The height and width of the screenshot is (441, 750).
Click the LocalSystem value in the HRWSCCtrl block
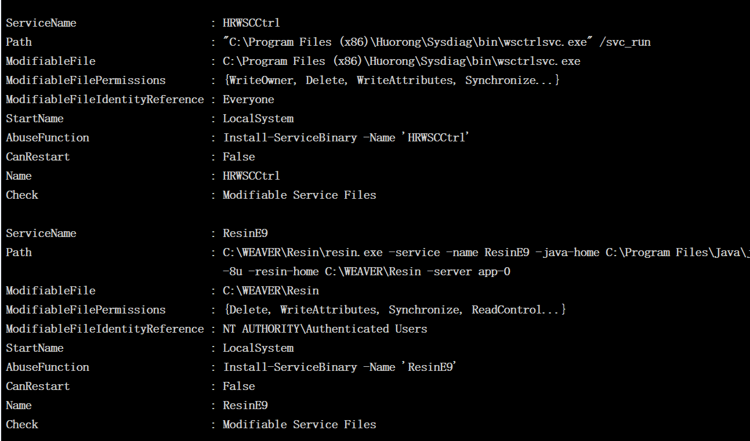pyautogui.click(x=258, y=119)
